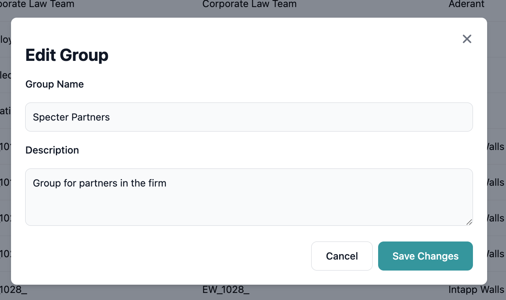Click inside the Group Name field
The image size is (506, 300).
click(x=249, y=117)
